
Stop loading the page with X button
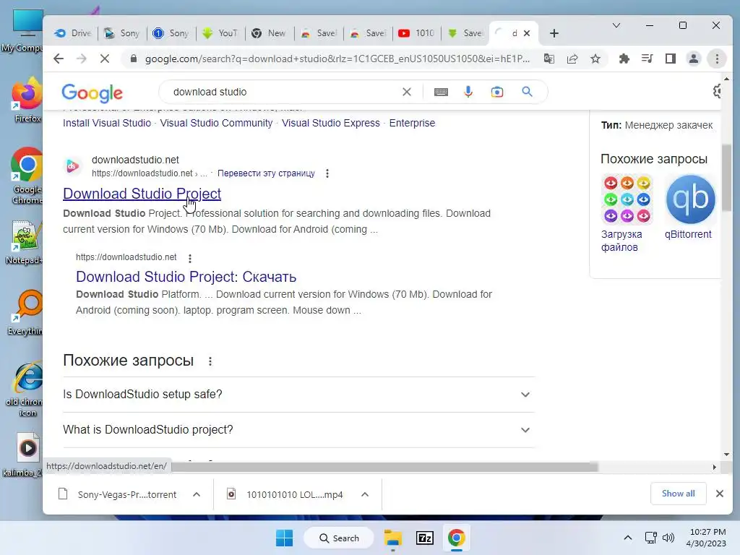(x=105, y=59)
